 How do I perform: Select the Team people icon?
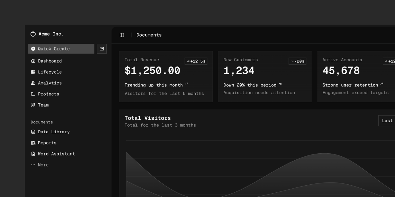(x=33, y=105)
